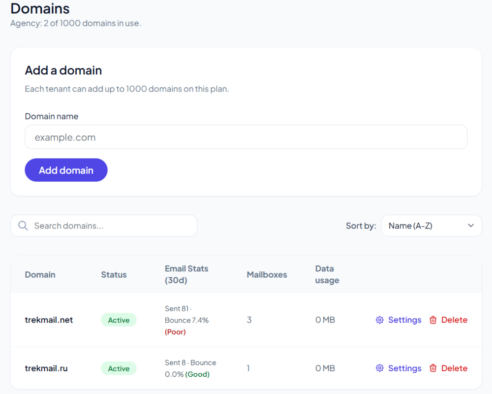492x394 pixels.
Task: Click the gear icon beside trekmail.net Settings
Action: point(379,320)
